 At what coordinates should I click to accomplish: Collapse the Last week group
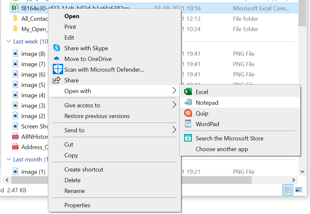(x=8, y=42)
